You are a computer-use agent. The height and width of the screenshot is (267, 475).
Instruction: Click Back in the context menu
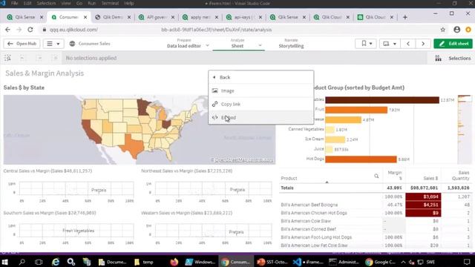(x=261, y=77)
